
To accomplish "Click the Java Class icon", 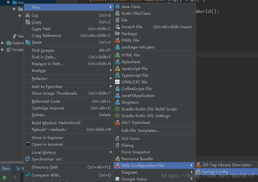I will click(x=117, y=7).
